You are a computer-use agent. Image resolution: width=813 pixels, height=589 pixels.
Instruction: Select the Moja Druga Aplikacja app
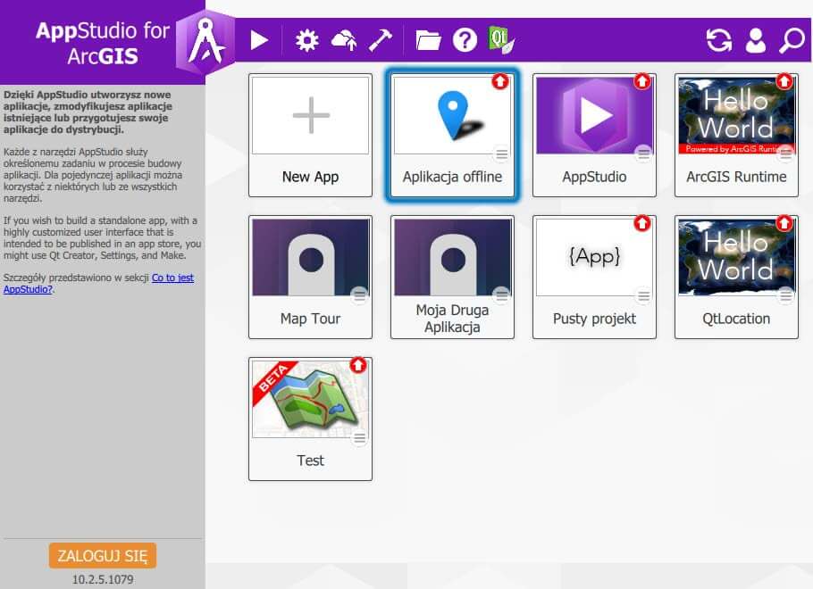(x=452, y=278)
